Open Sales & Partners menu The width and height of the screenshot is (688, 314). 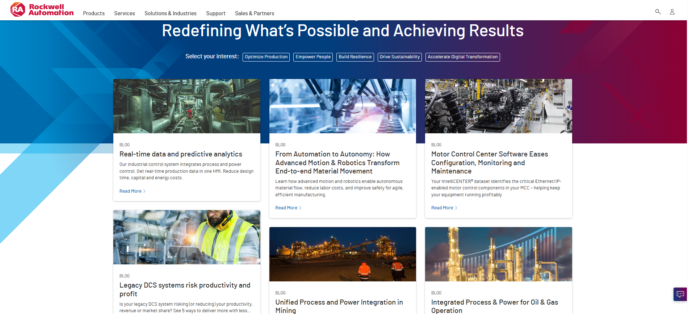coord(255,13)
